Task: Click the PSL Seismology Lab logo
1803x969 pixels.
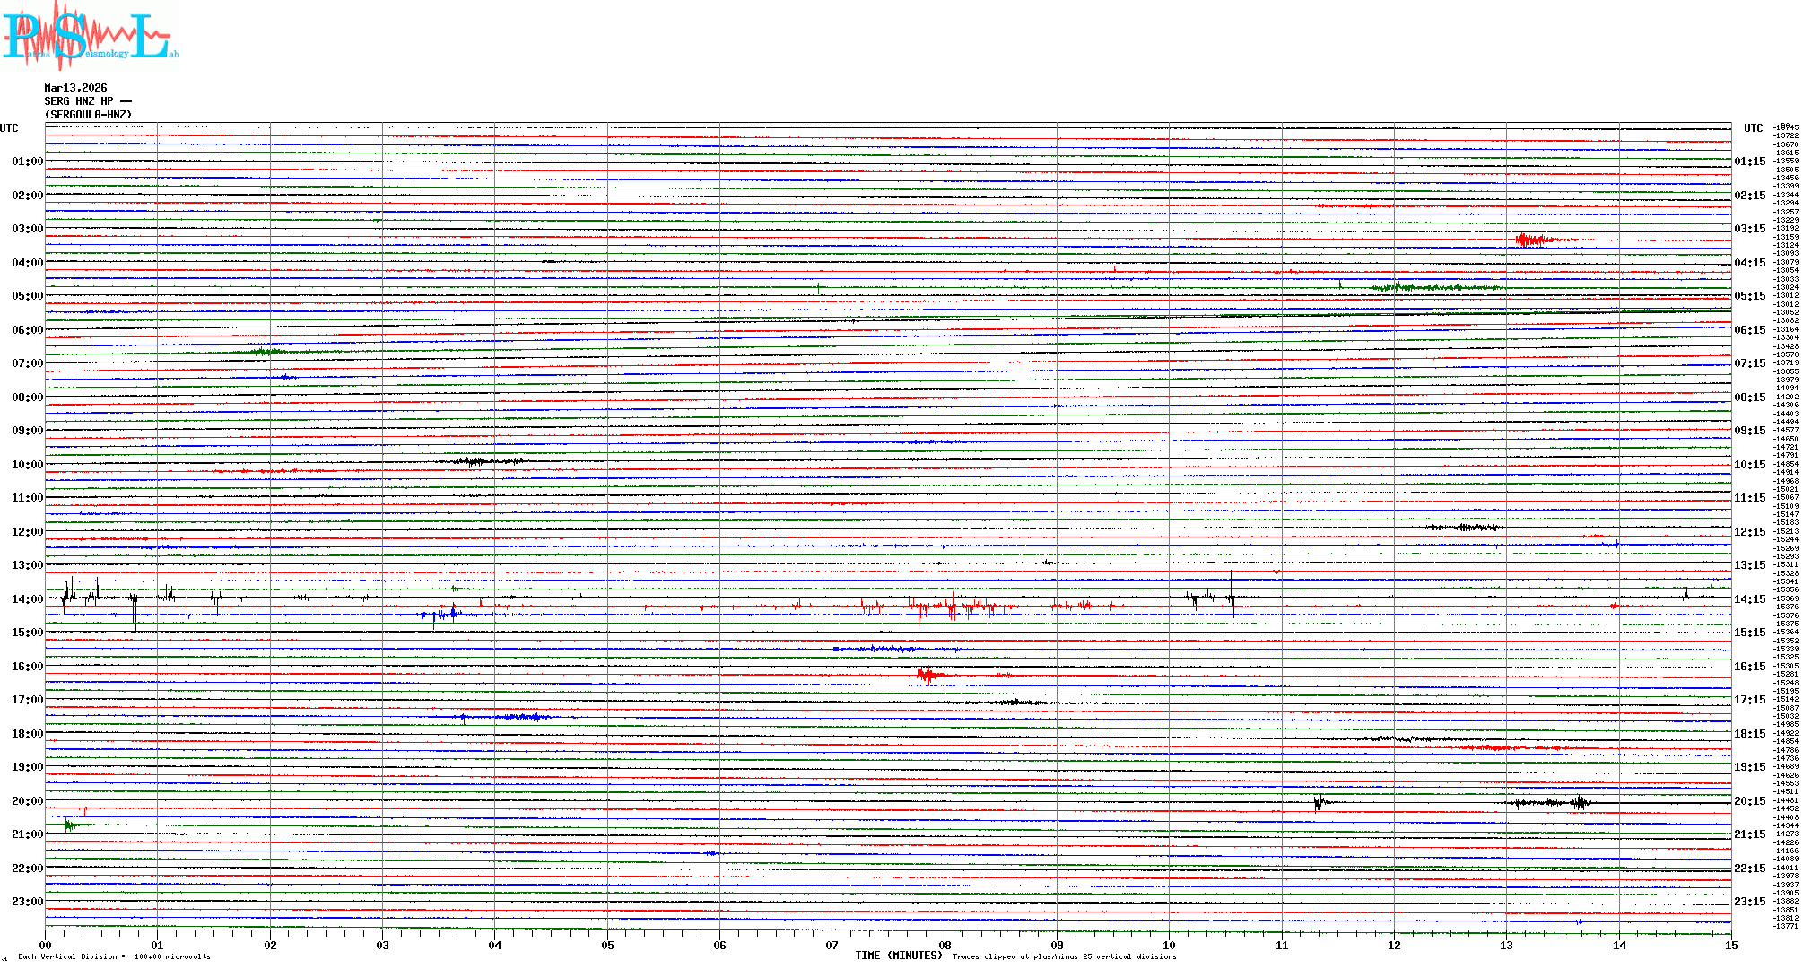Action: tap(90, 36)
